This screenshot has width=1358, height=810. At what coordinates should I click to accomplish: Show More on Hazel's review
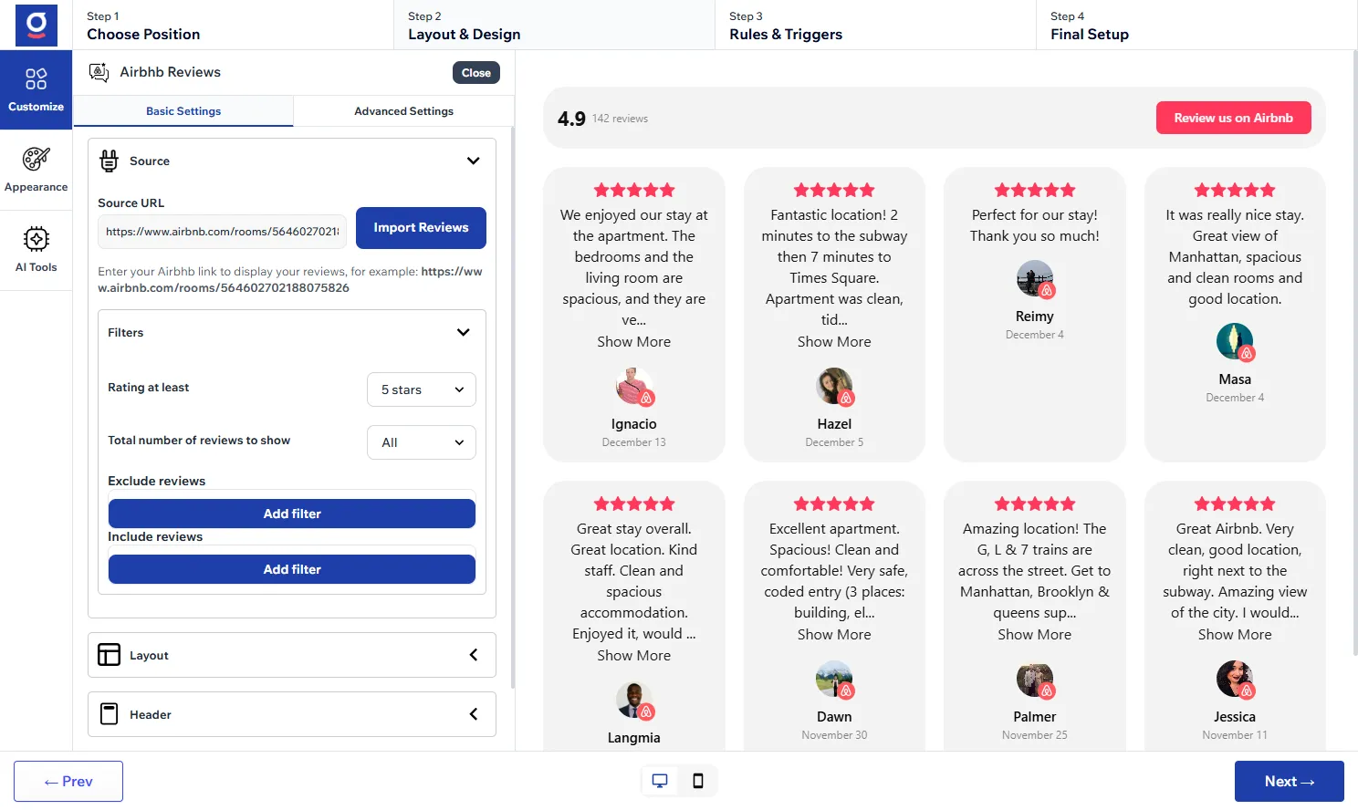[x=834, y=341]
